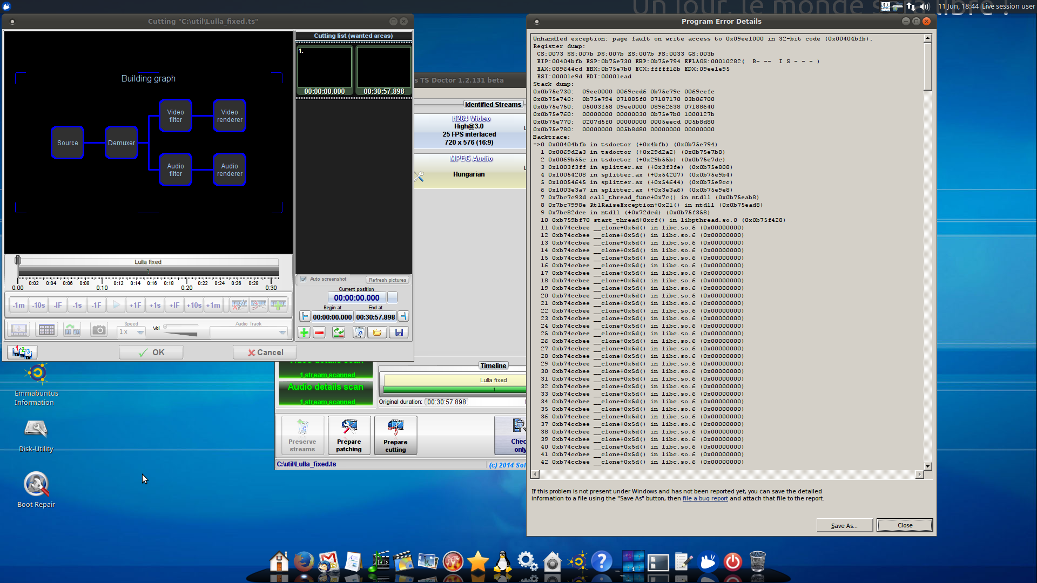Image resolution: width=1037 pixels, height=583 pixels.
Task: Open the thumbnail grid view icon
Action: coord(46,330)
